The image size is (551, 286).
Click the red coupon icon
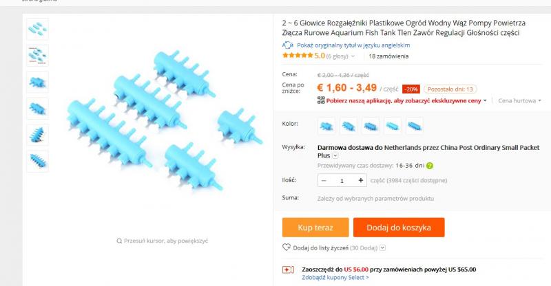coord(289,269)
